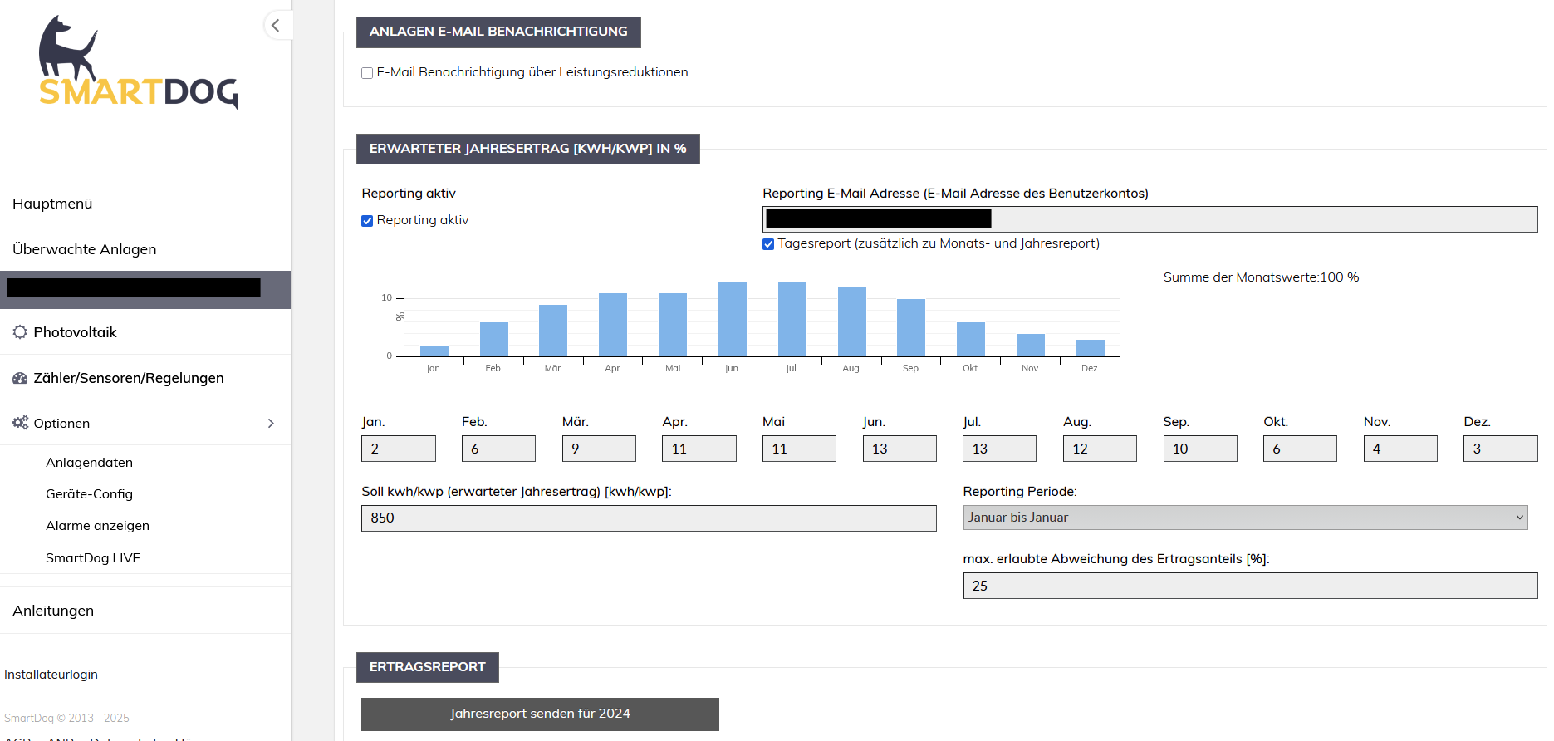
Task: Click the Jan. percentage input field
Action: pos(398,449)
